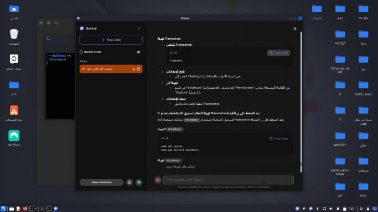378x212 pixels.
Task: Open settings gear next to Share Feedback
Action: pos(130,182)
